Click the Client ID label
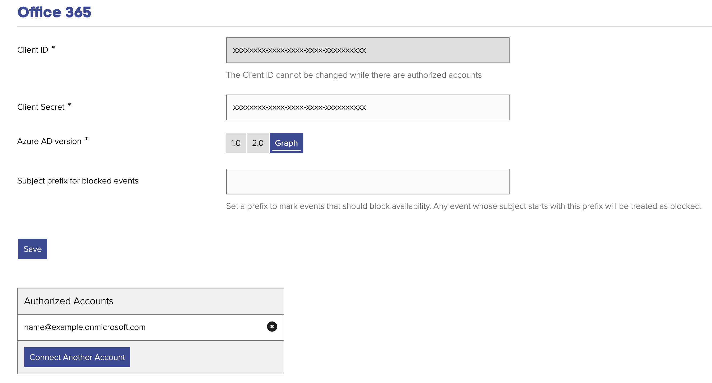The height and width of the screenshot is (383, 712). coord(33,50)
